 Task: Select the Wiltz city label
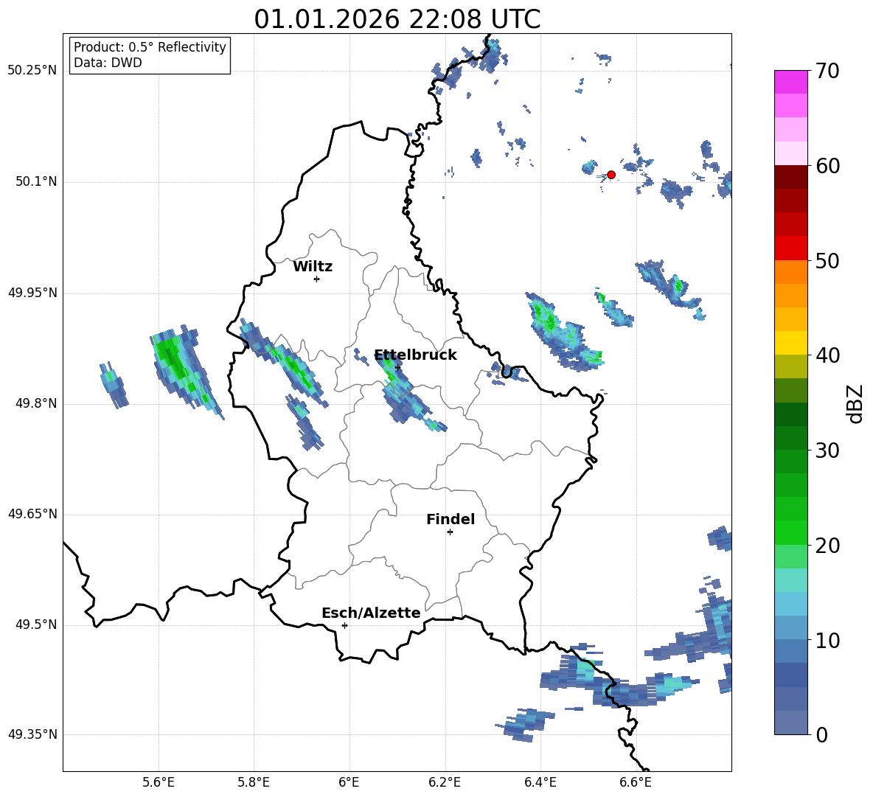(313, 267)
